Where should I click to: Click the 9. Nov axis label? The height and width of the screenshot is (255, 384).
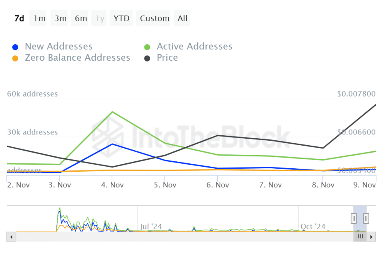[x=364, y=185]
